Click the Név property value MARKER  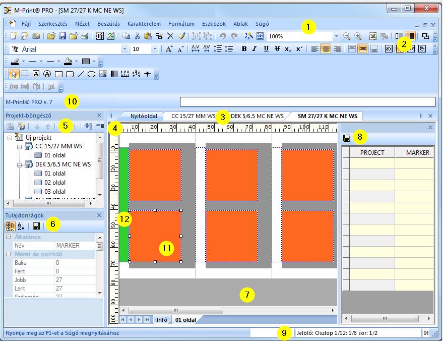(x=75, y=246)
